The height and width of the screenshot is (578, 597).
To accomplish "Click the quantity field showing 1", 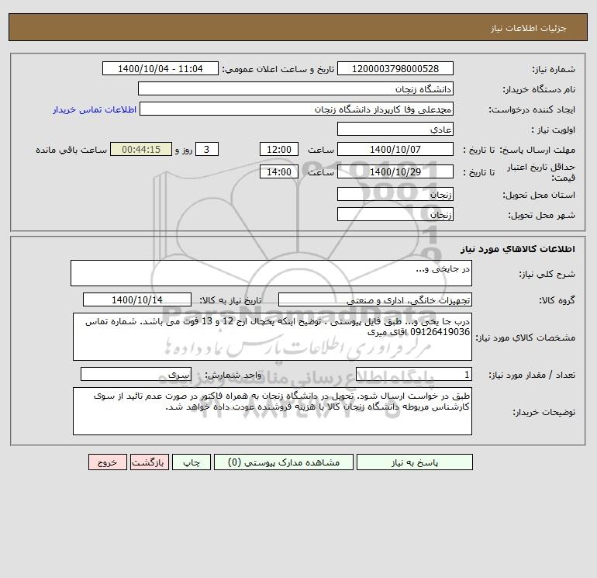I will (x=414, y=374).
